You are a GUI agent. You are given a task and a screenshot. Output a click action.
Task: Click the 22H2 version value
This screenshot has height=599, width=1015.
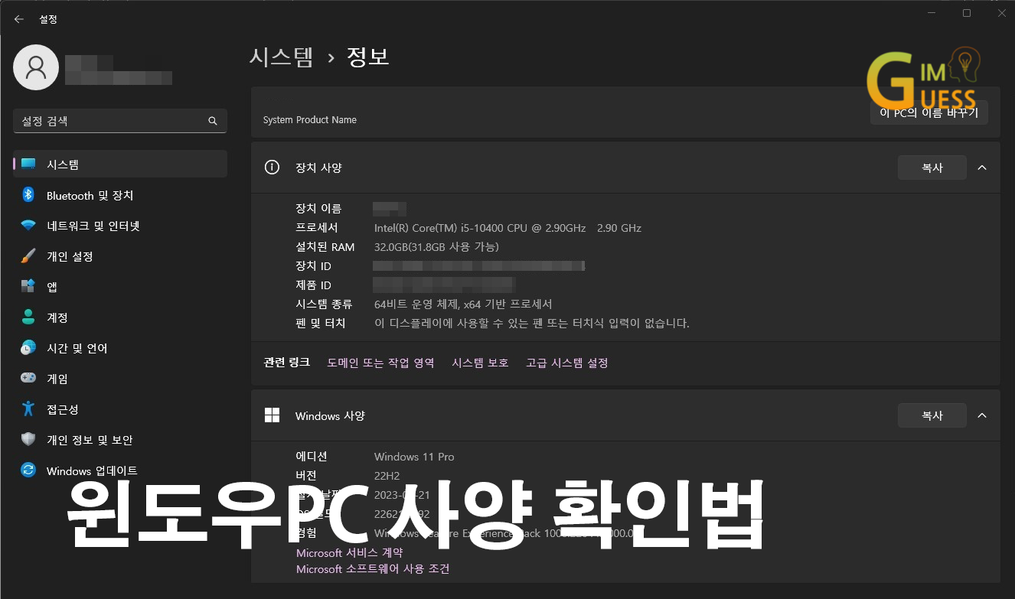click(387, 476)
